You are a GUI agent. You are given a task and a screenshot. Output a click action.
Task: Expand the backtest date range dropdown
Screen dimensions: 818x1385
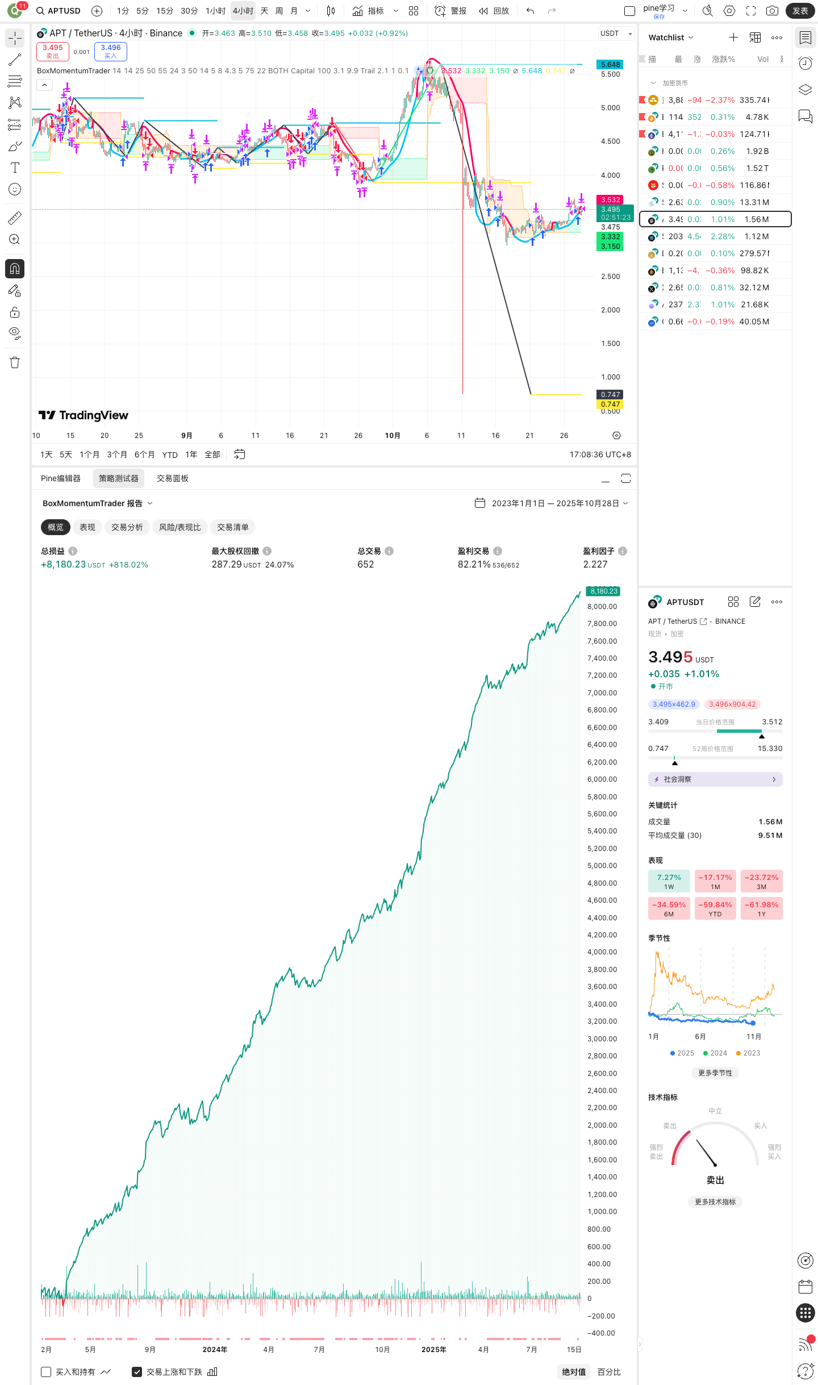click(552, 503)
